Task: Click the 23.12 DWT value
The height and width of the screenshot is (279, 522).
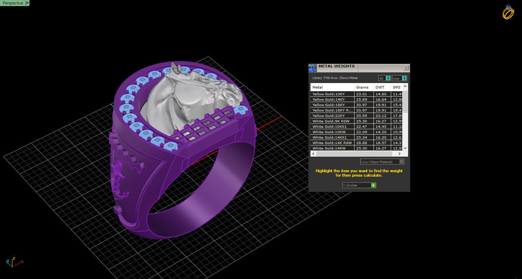Action: coord(381,116)
